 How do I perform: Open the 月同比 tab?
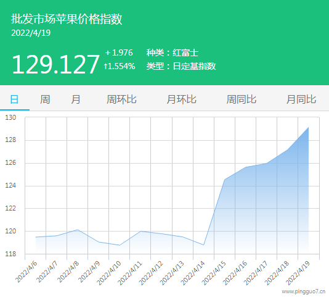pyautogui.click(x=301, y=99)
